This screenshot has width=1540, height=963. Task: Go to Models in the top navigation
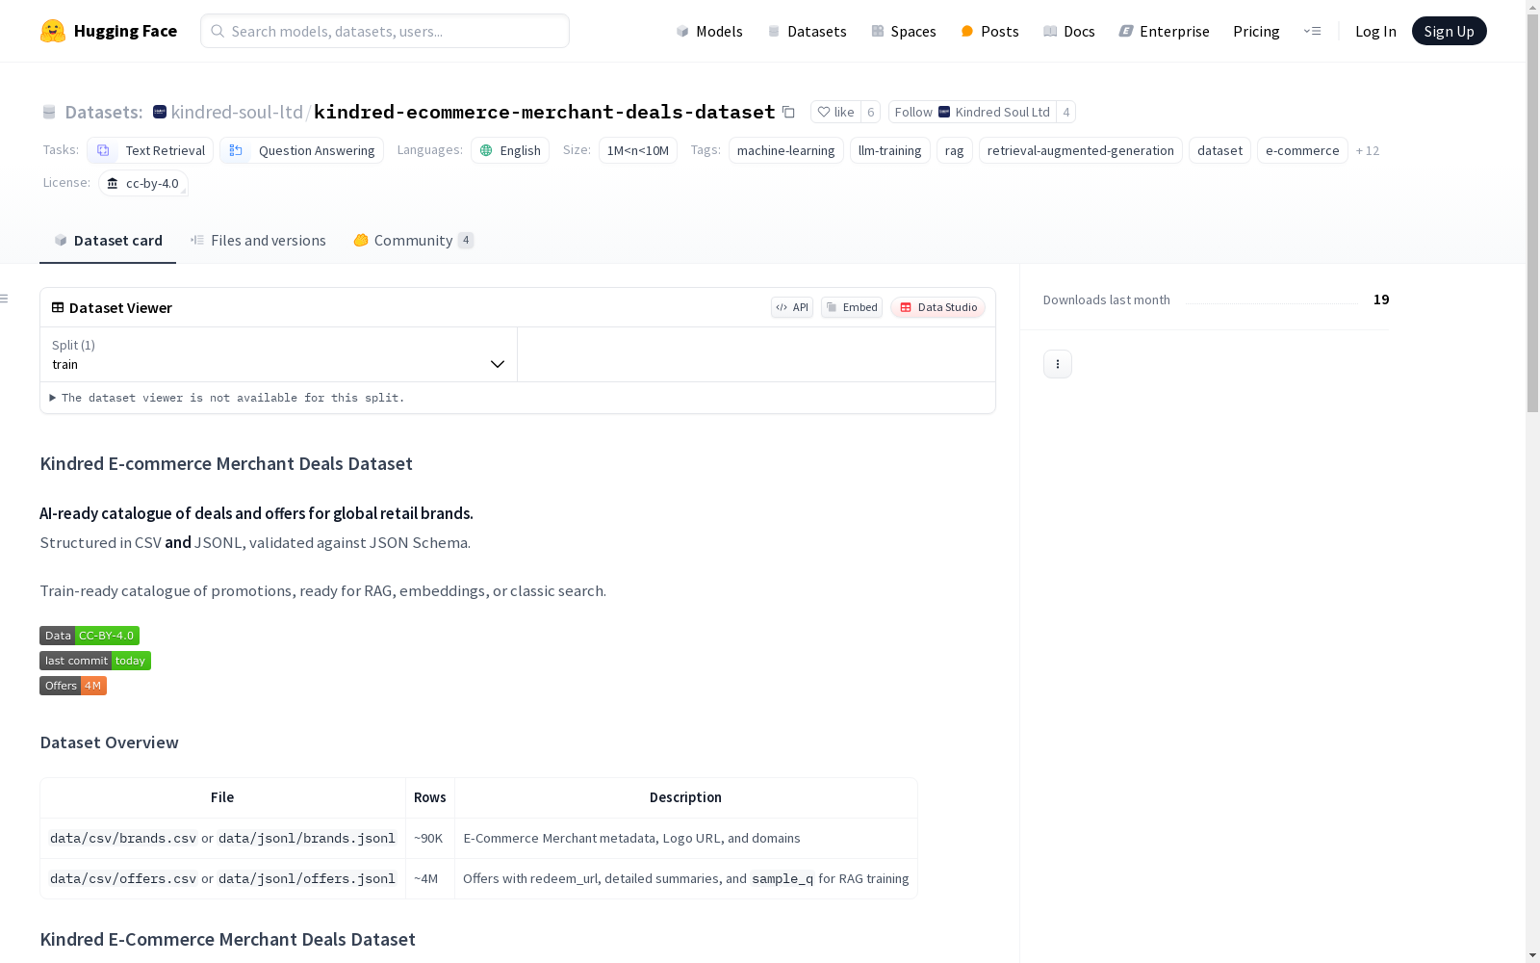[709, 31]
